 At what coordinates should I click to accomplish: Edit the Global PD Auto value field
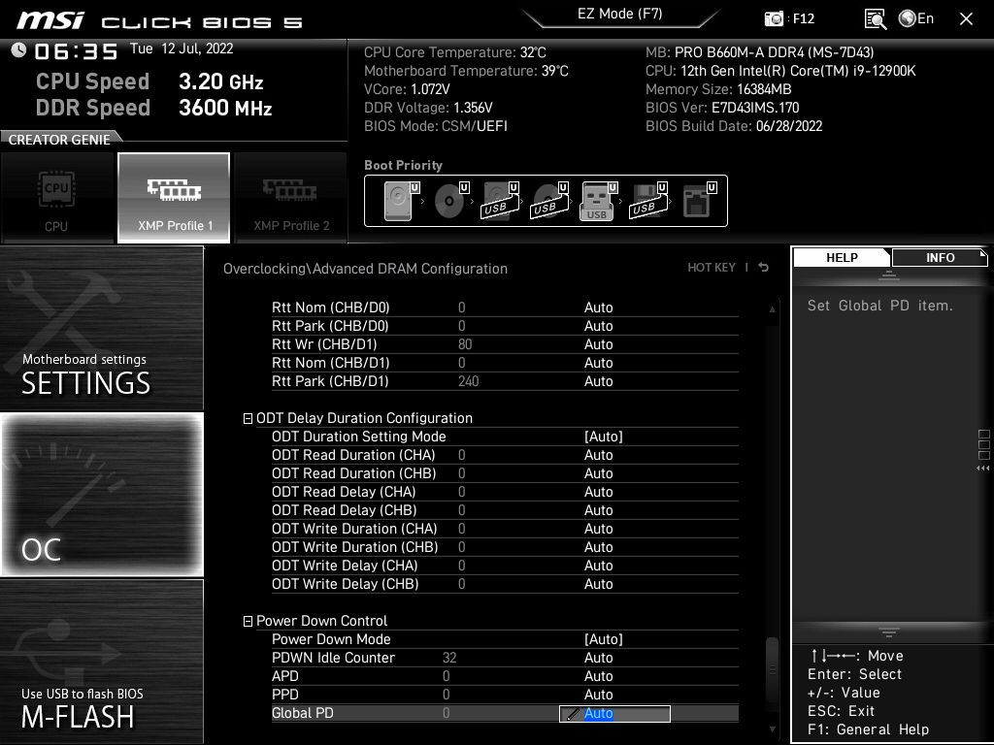(x=614, y=713)
